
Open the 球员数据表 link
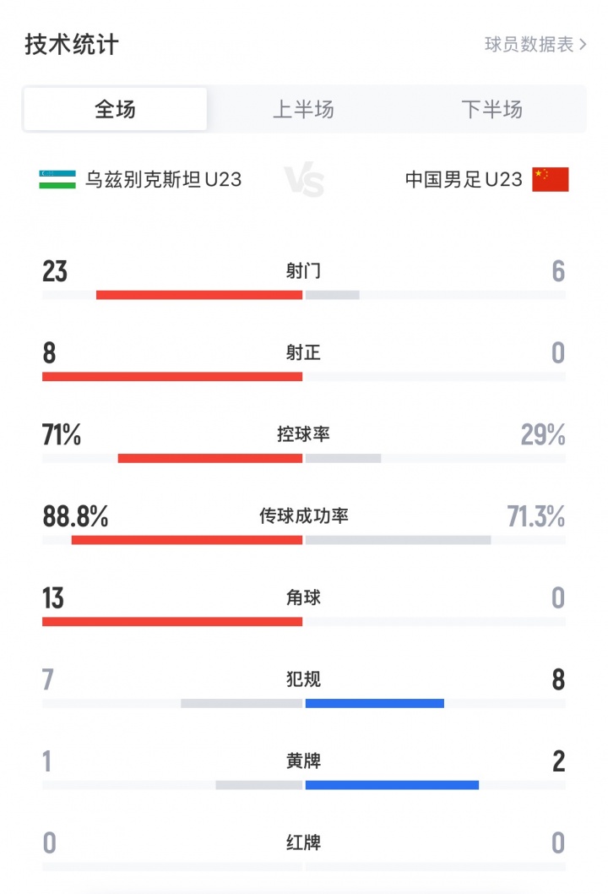[x=529, y=45]
